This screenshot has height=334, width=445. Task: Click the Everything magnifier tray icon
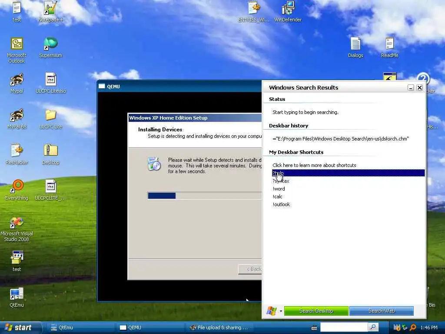[413, 327]
